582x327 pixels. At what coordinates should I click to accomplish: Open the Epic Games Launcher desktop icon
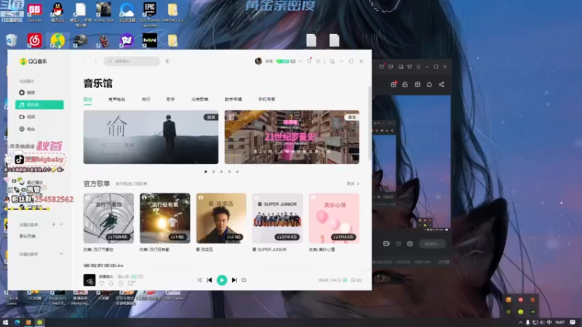click(150, 14)
